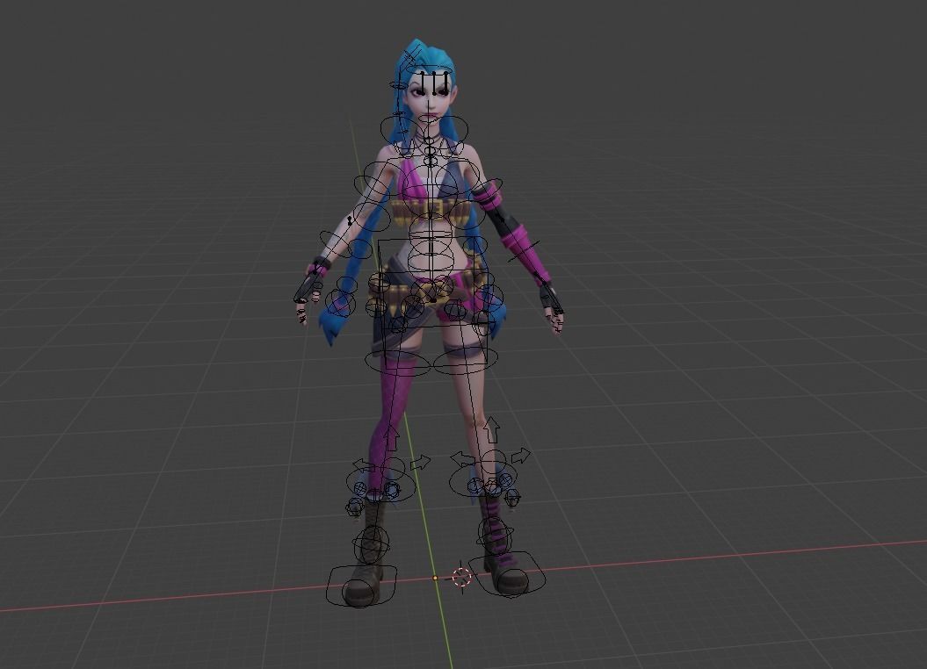Select the orange object origin dot
Viewport: 927px width, 669px height.
click(x=435, y=578)
